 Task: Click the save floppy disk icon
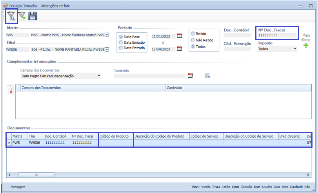pos(33,16)
